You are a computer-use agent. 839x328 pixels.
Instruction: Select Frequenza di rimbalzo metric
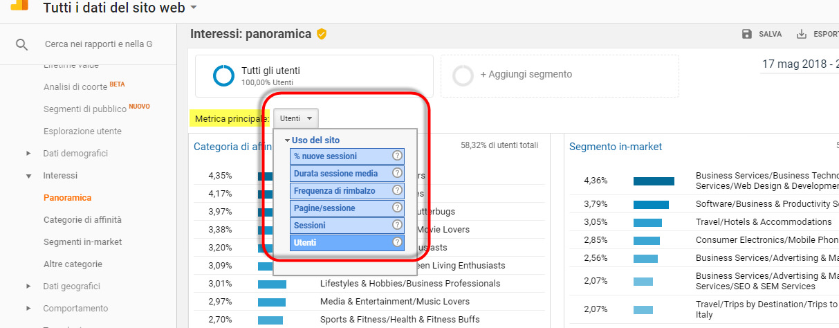coord(347,190)
